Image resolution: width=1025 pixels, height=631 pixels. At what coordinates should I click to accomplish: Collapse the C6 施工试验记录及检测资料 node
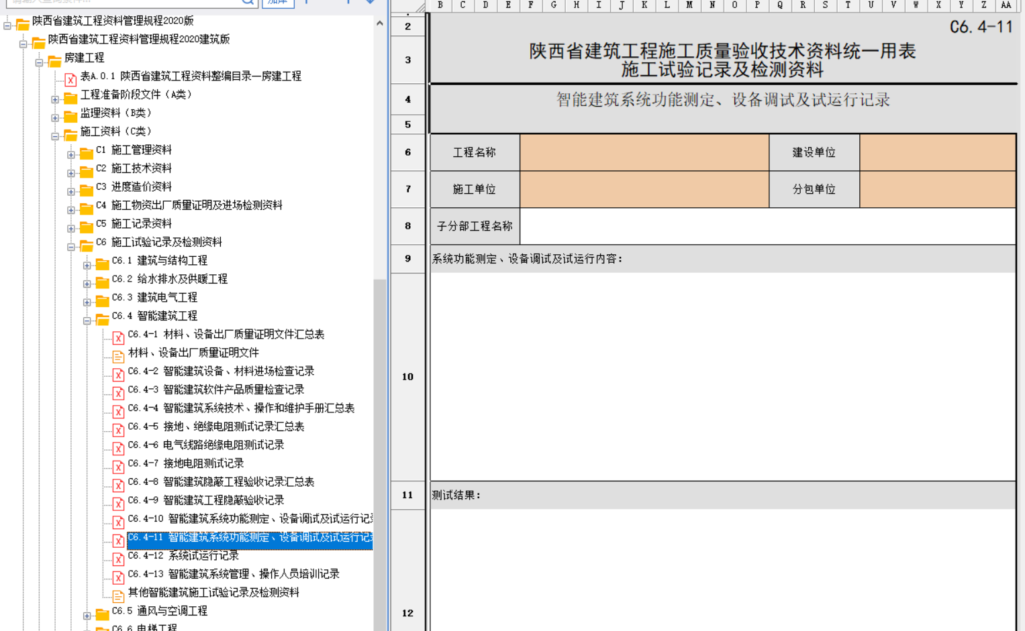point(71,247)
